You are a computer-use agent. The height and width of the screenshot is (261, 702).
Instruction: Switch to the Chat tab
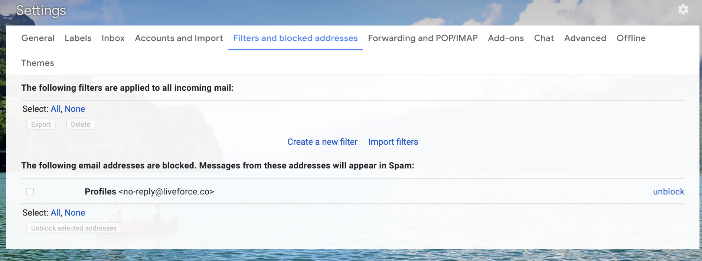[x=543, y=38]
